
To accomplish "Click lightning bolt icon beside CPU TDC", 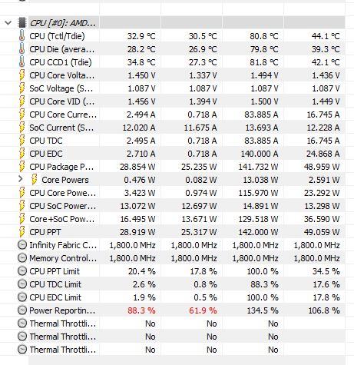I will (x=22, y=141).
